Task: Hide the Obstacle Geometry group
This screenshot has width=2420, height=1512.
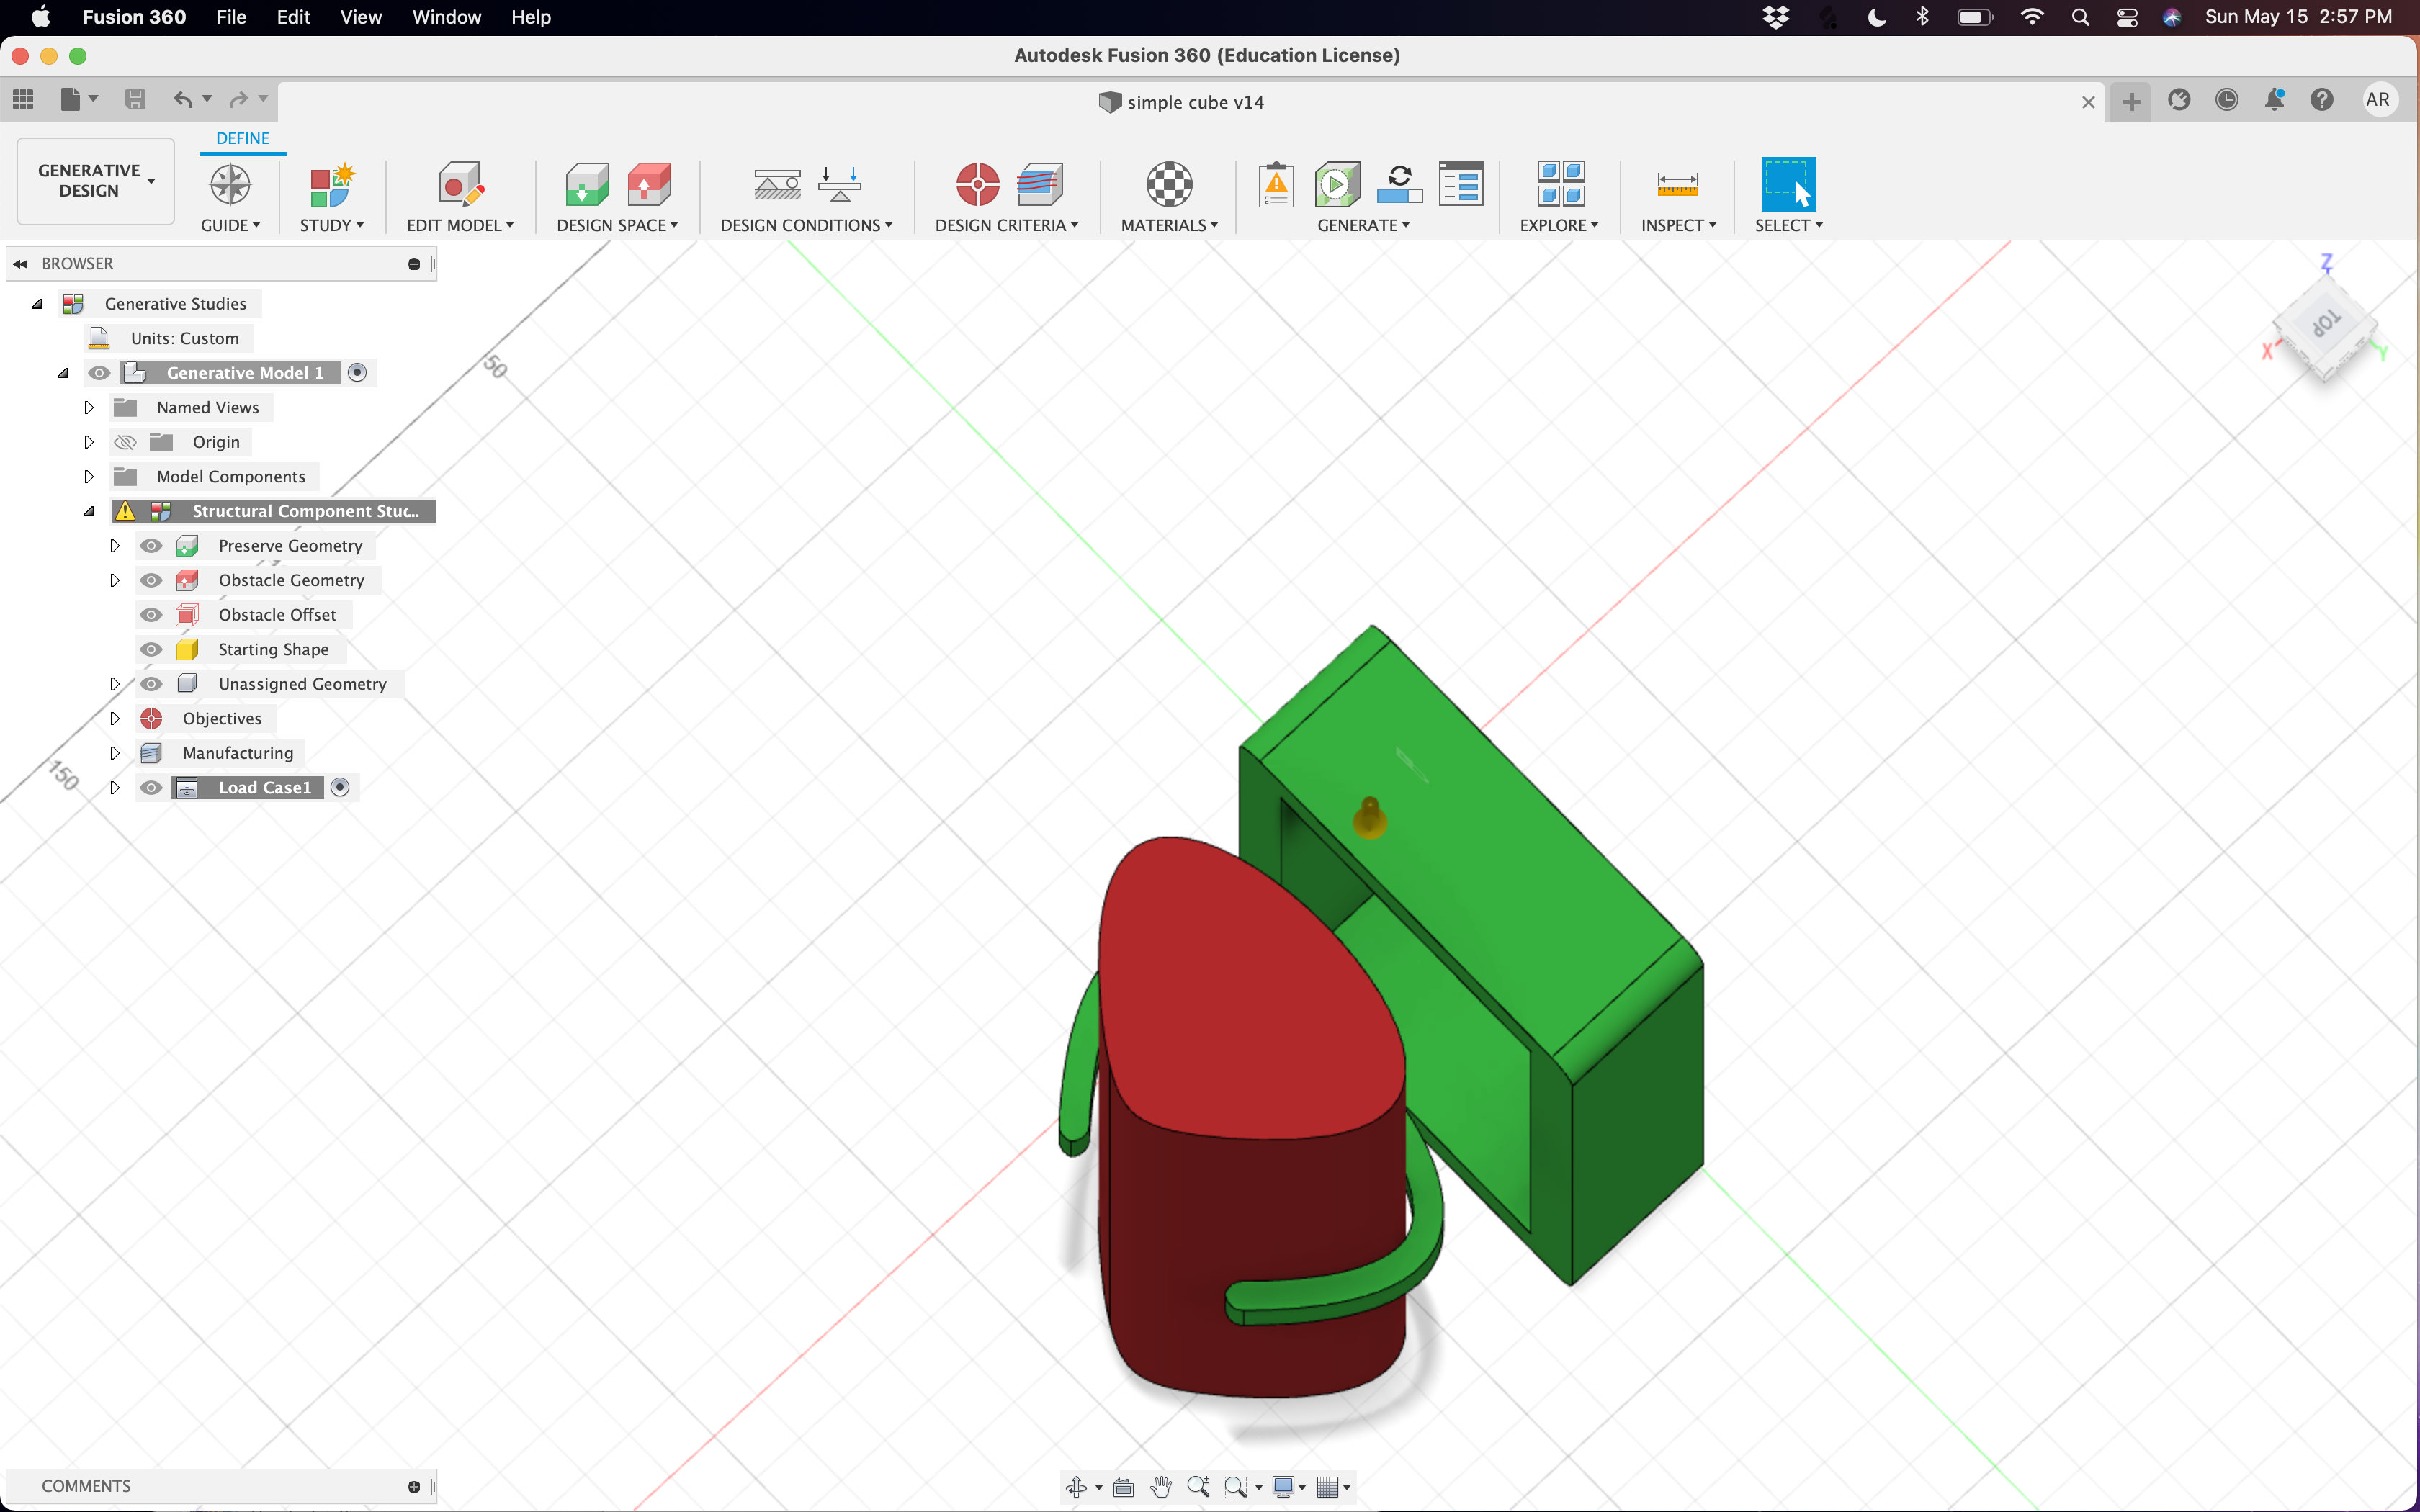Action: coord(150,580)
